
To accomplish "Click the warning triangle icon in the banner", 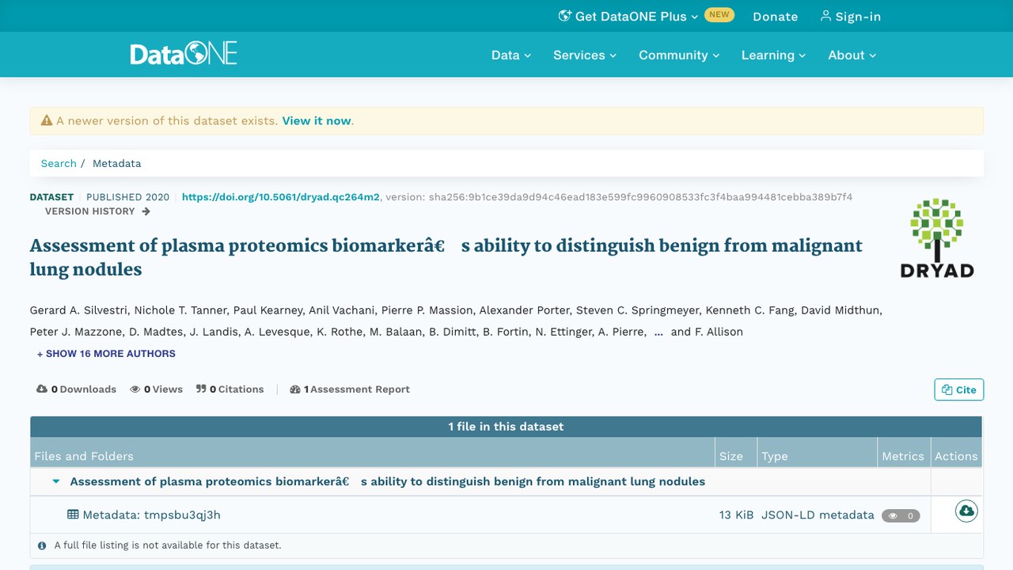I will tap(47, 121).
